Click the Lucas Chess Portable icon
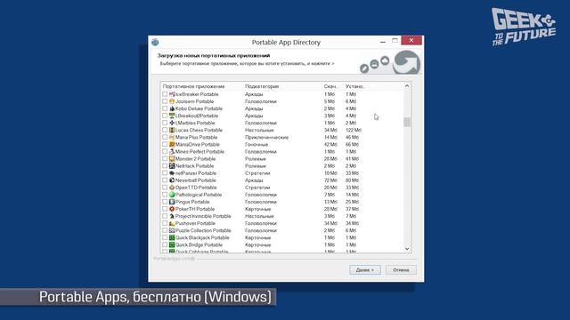570x320 pixels. [x=172, y=131]
